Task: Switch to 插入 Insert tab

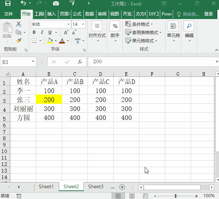Action: pos(52,14)
